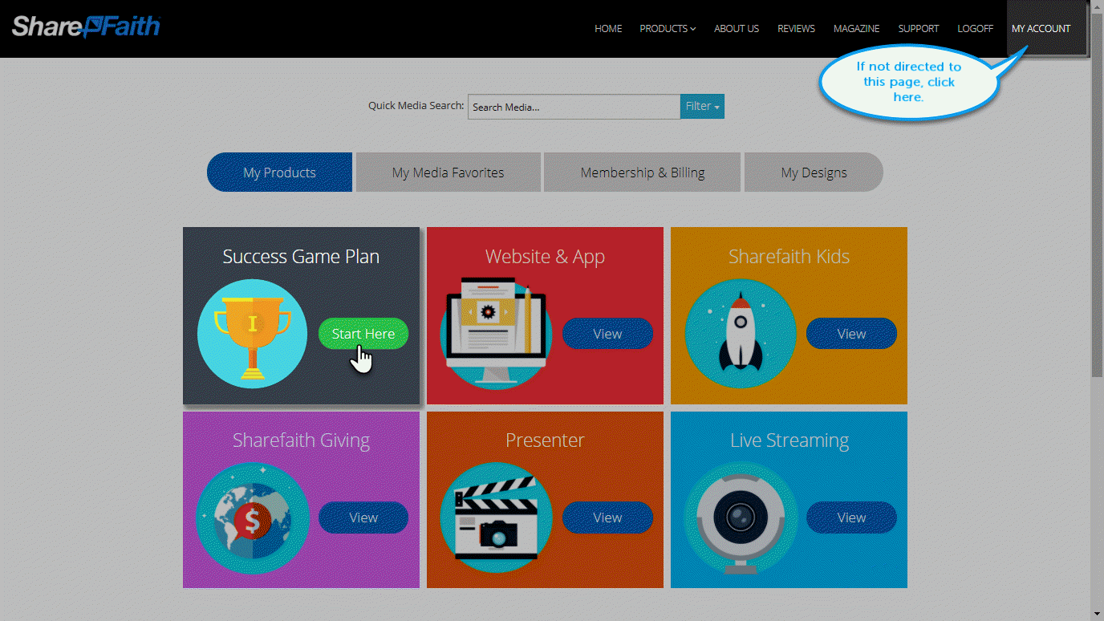View the Sharefaith Kids product

click(851, 334)
